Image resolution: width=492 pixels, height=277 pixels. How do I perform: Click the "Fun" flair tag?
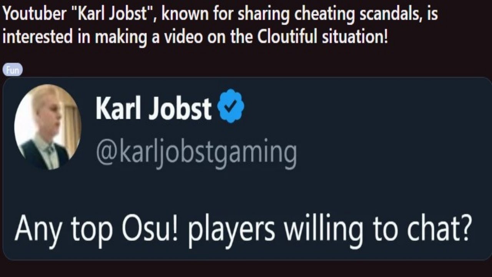13,70
